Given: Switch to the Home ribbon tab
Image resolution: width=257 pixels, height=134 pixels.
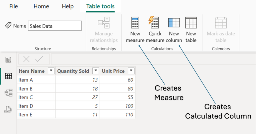Looking at the screenshot, I should 41,6.
